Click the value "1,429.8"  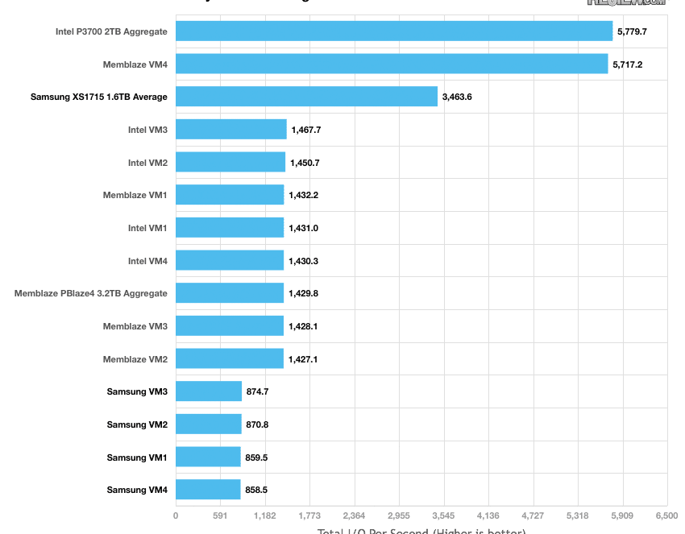(304, 293)
